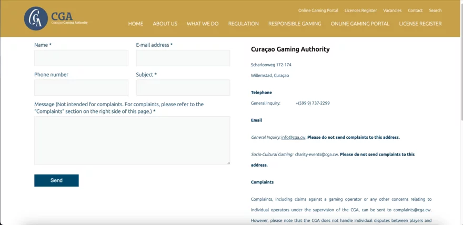Click the Contact link in header

tap(415, 11)
